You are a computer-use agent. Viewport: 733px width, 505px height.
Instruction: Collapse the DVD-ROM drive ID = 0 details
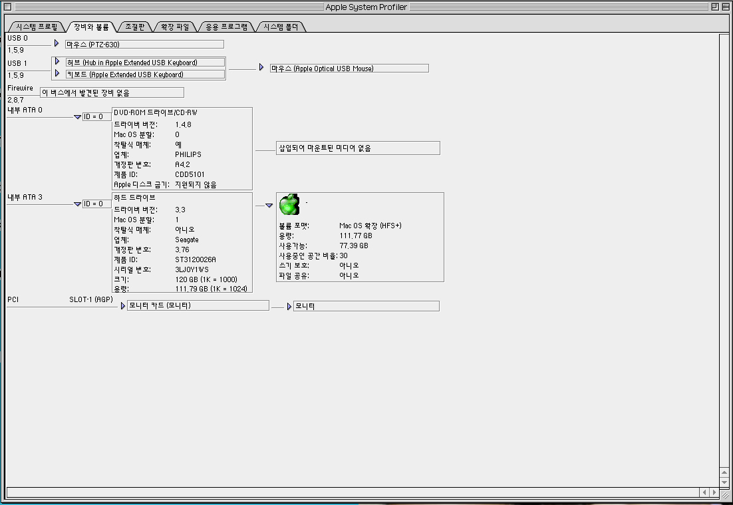pyautogui.click(x=77, y=117)
